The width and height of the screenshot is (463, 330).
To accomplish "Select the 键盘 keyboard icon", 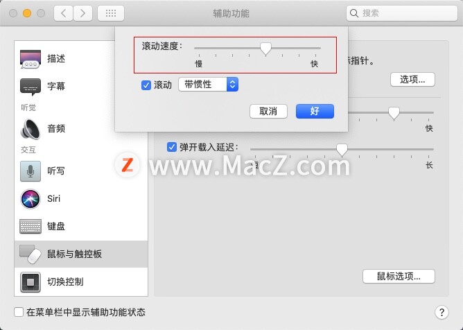I will pyautogui.click(x=30, y=227).
